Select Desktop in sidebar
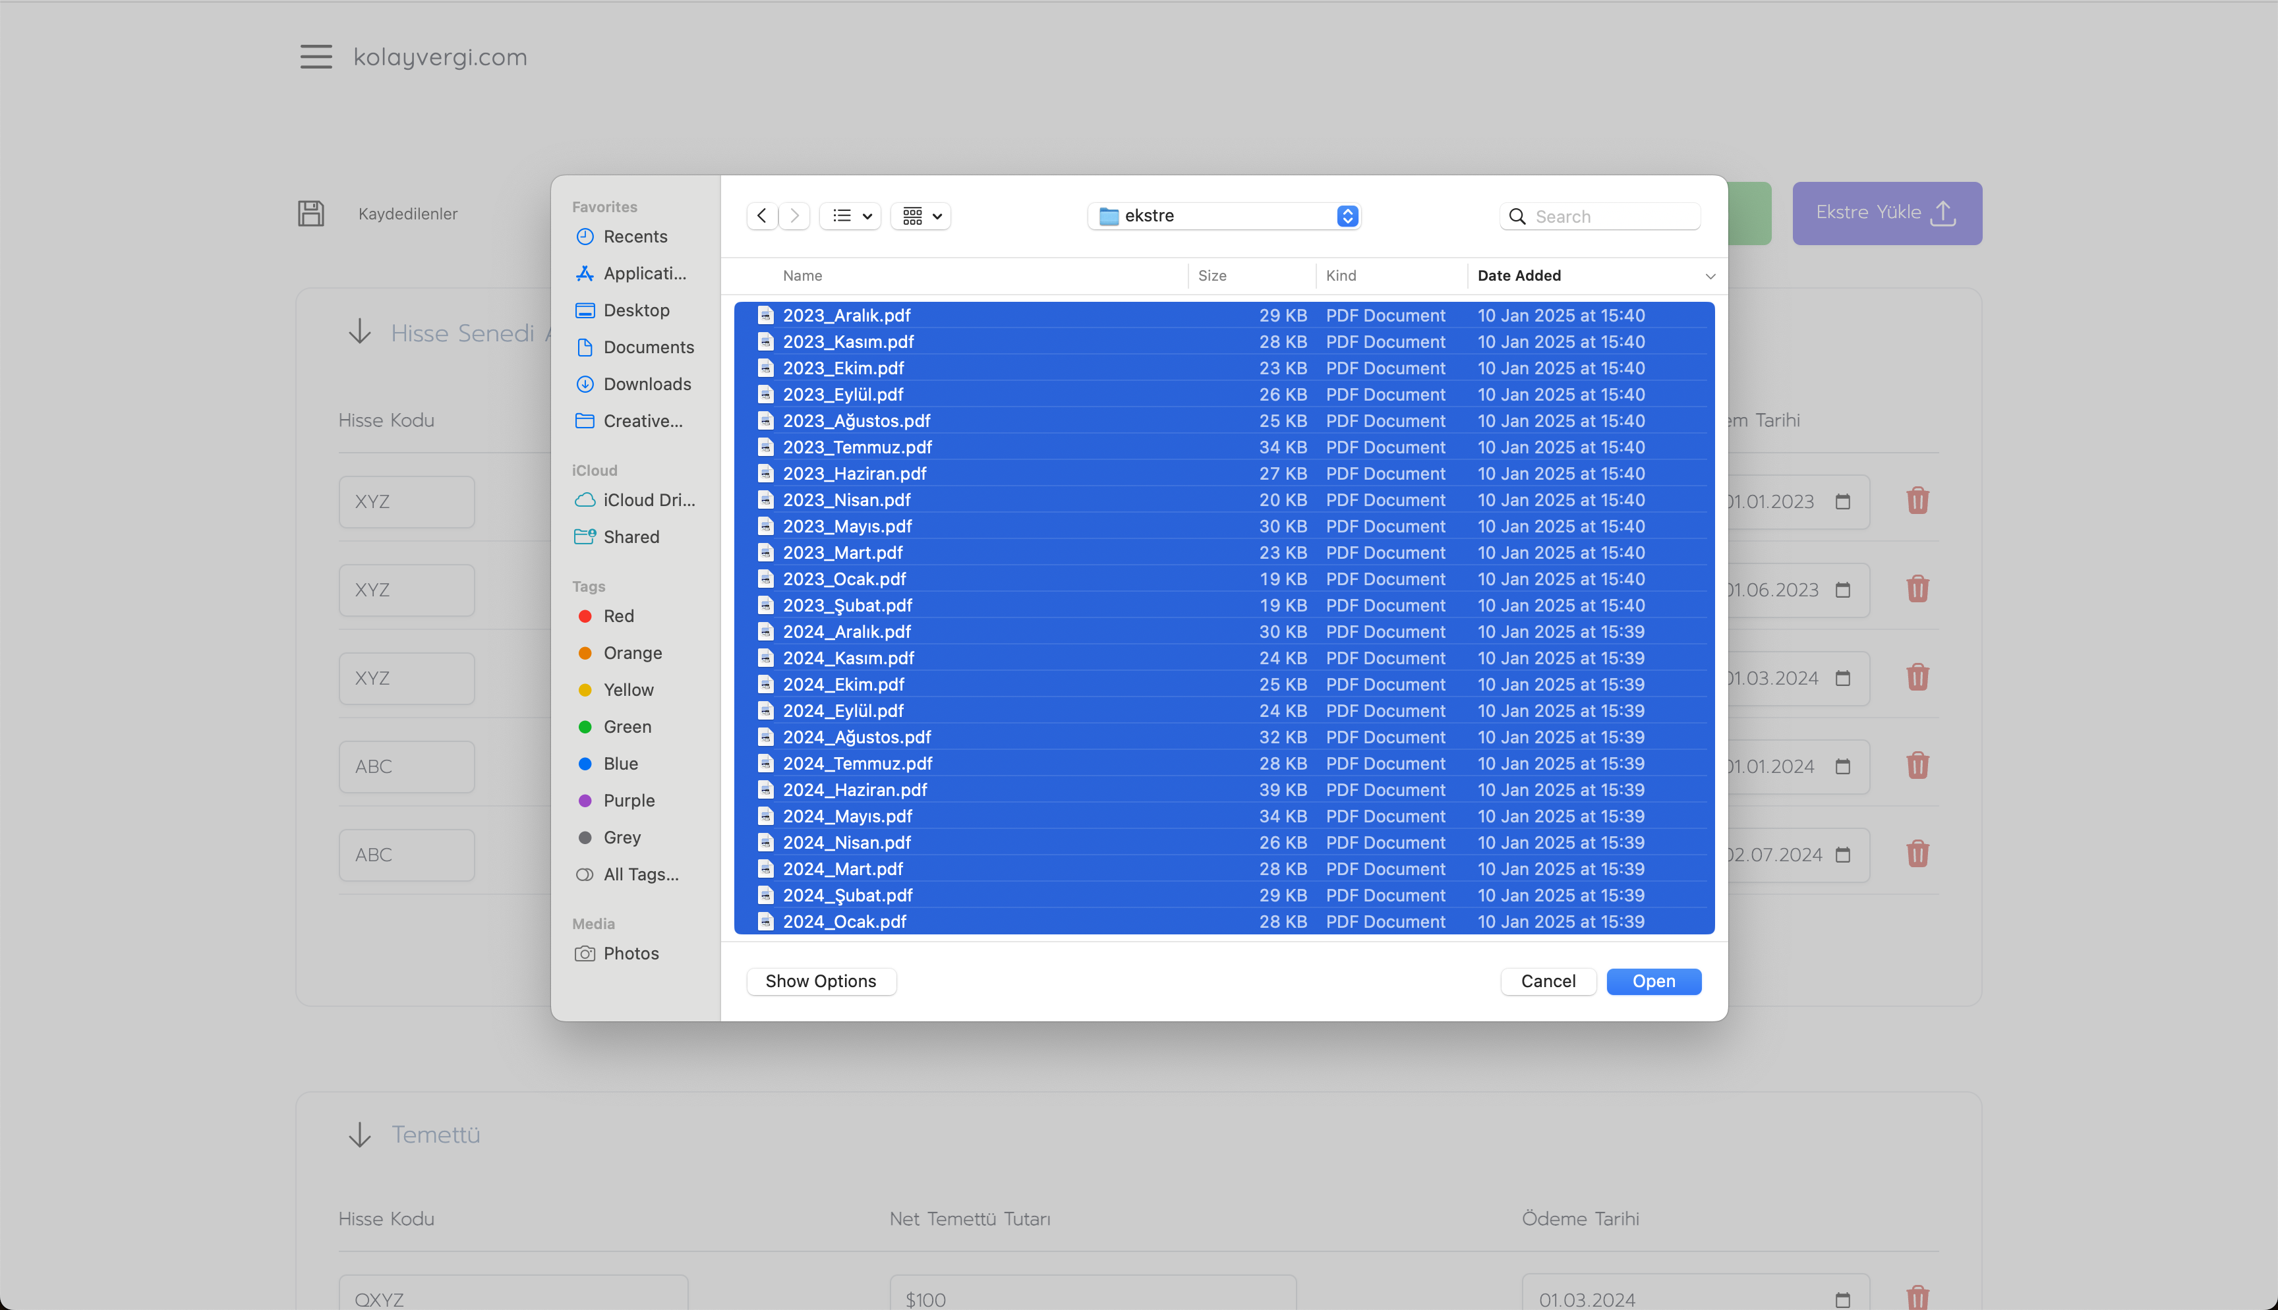Screen dimensions: 2278x1310 click(635, 310)
